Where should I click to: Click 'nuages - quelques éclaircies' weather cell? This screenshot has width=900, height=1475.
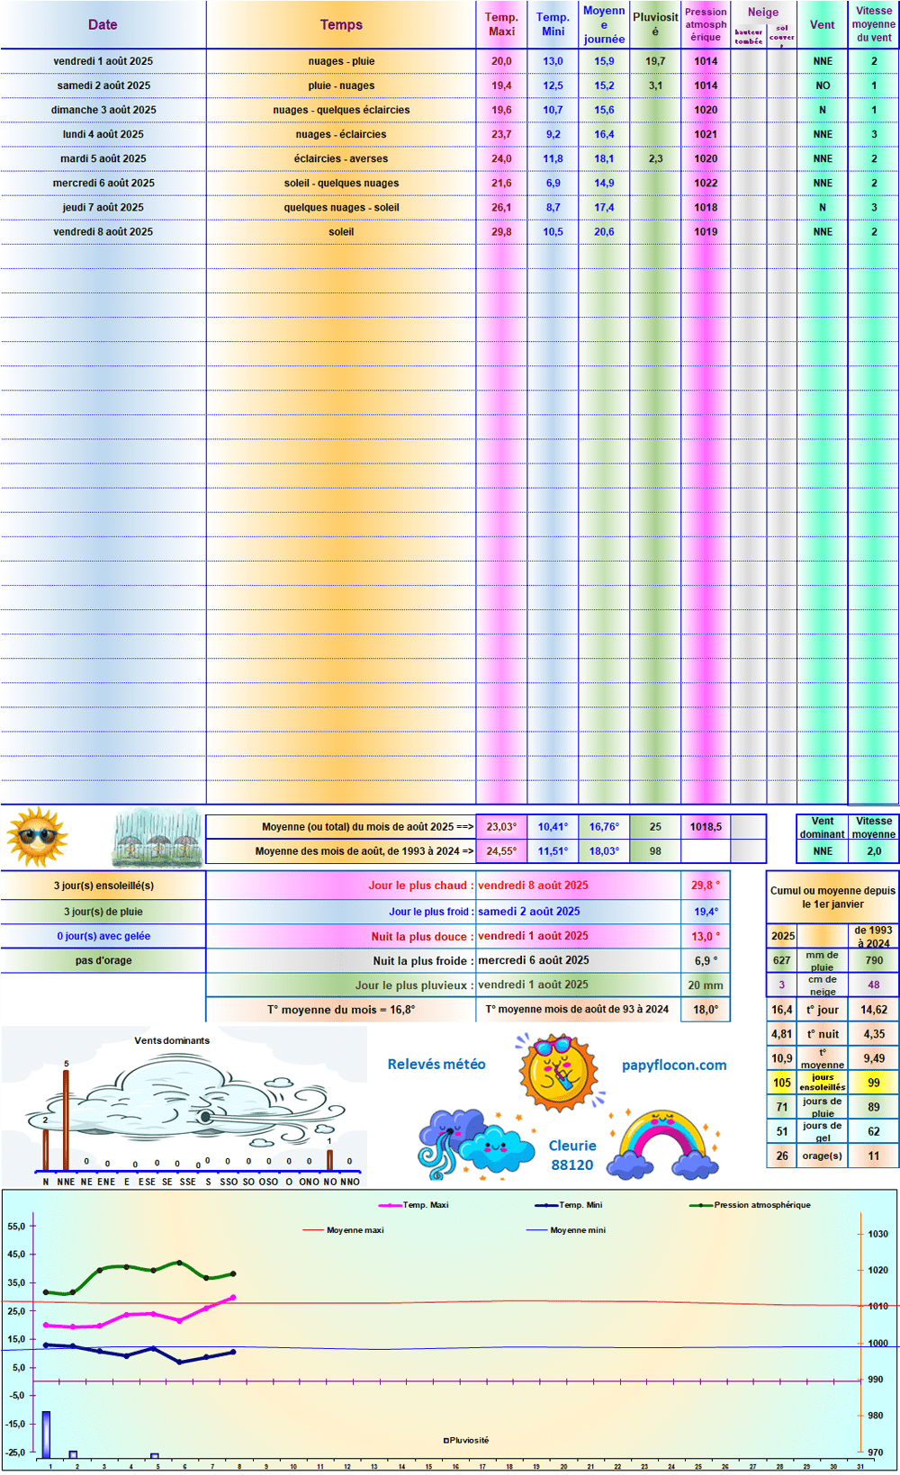click(341, 110)
